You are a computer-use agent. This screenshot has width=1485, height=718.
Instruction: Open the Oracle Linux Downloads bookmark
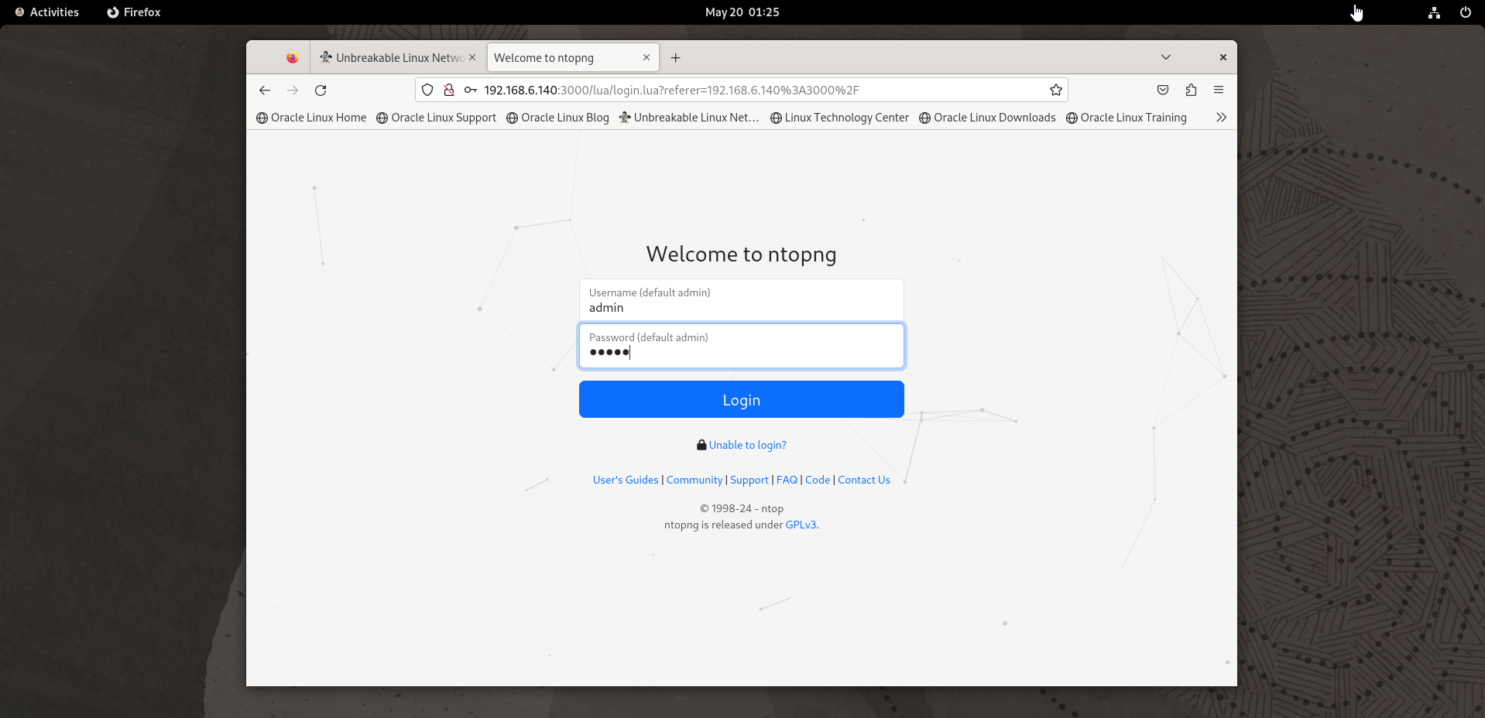point(987,118)
